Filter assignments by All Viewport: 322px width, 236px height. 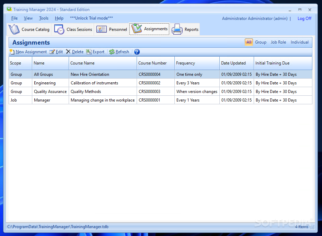[249, 42]
